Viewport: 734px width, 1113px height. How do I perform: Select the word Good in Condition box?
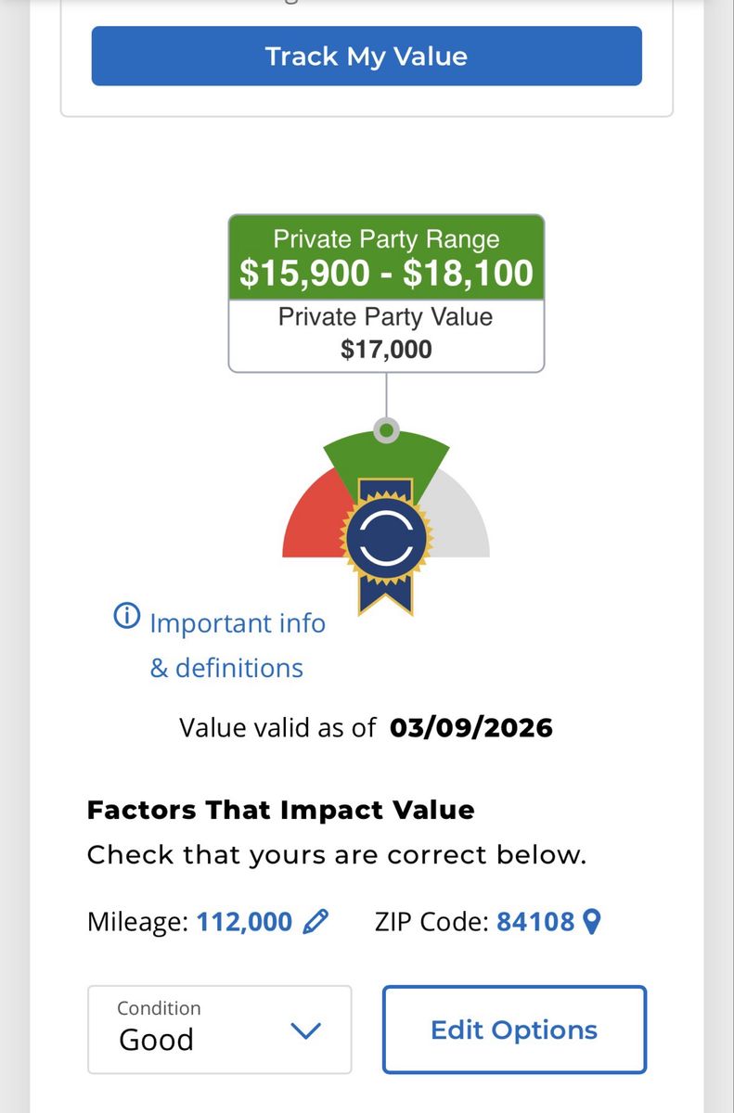point(156,1040)
